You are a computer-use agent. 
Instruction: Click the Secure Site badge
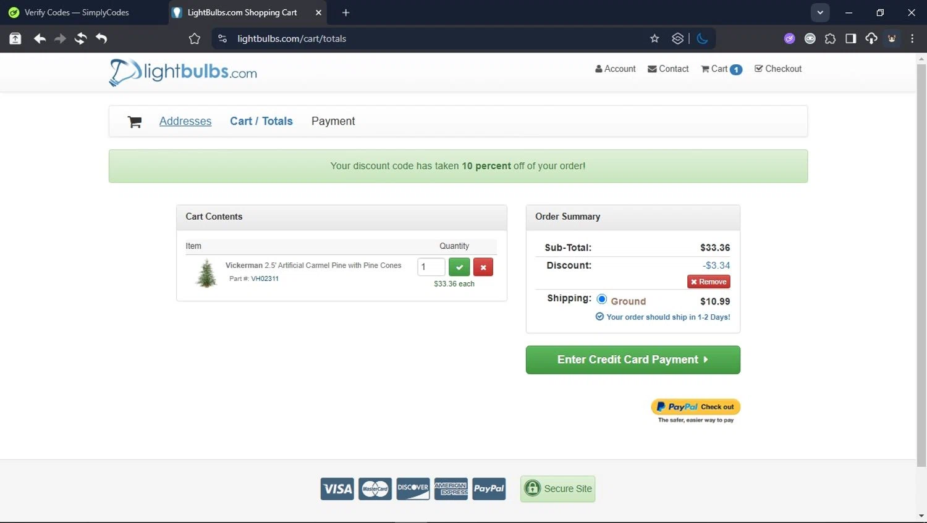click(x=558, y=489)
